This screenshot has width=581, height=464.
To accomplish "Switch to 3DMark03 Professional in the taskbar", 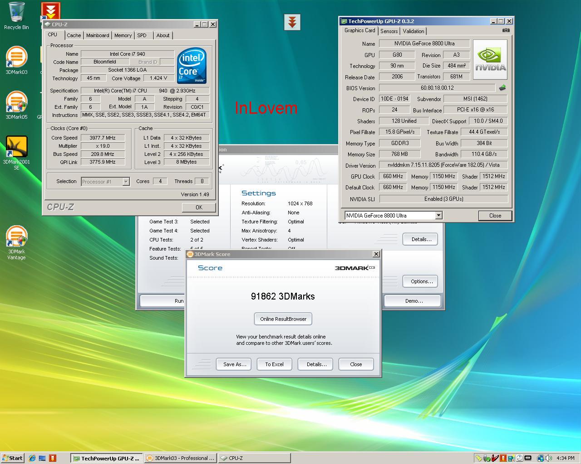I will pyautogui.click(x=180, y=458).
